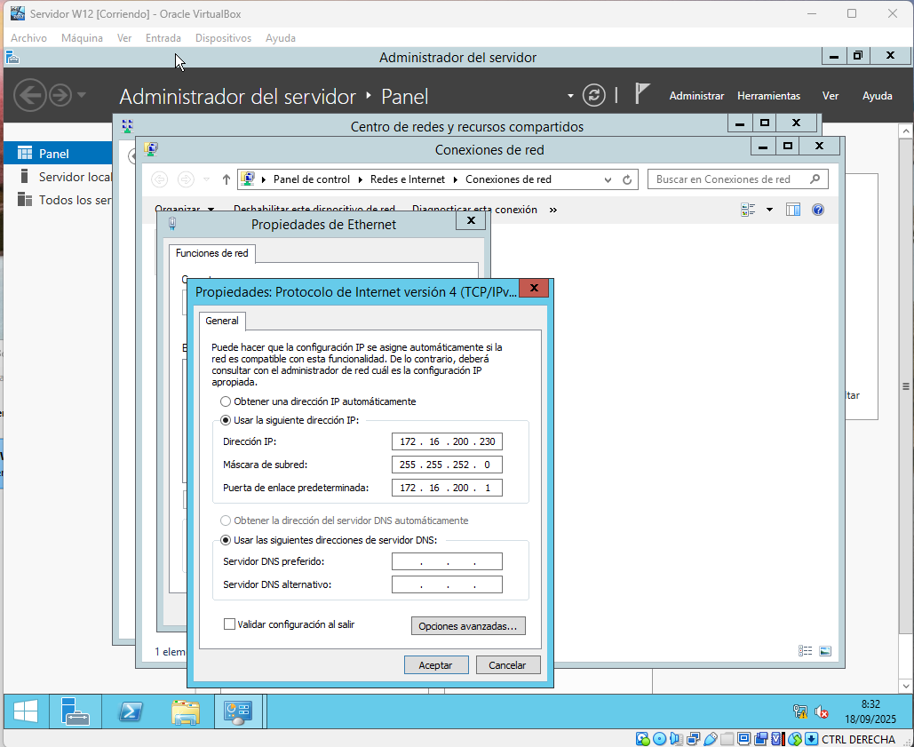Image resolution: width=914 pixels, height=747 pixels.
Task: Open File Explorer from the taskbar
Action: click(x=186, y=711)
